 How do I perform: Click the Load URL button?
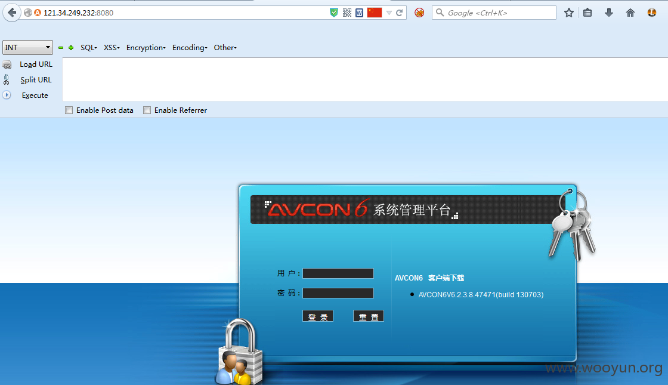[x=36, y=64]
